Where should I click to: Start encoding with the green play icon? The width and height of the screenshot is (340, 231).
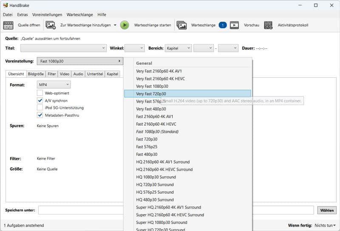(125, 25)
